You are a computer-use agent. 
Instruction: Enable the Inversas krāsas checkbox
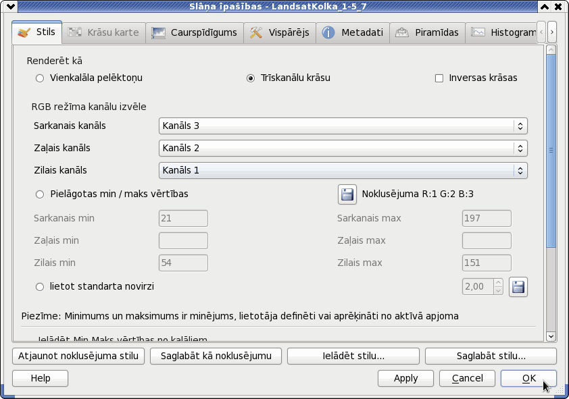[x=476, y=78]
